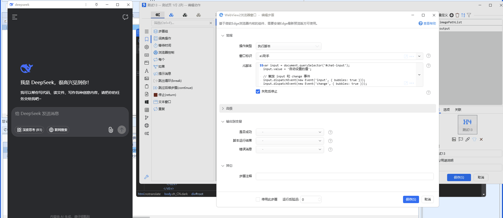503x218 pixels.
Task: Click the 运行后延迟 stepper arrows
Action: point(319,199)
